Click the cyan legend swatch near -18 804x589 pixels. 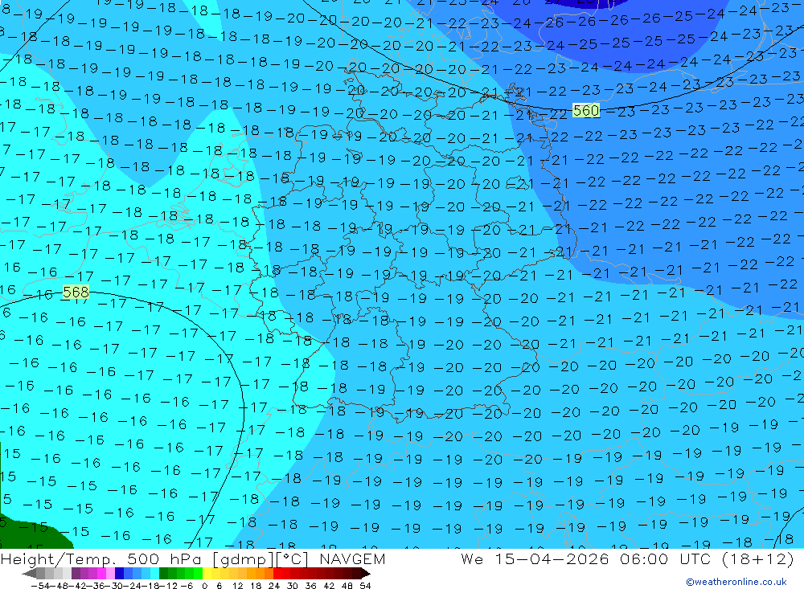point(154,573)
